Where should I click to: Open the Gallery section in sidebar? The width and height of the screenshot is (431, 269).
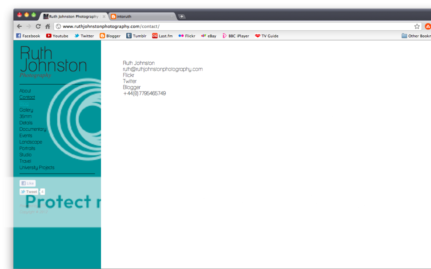(26, 110)
